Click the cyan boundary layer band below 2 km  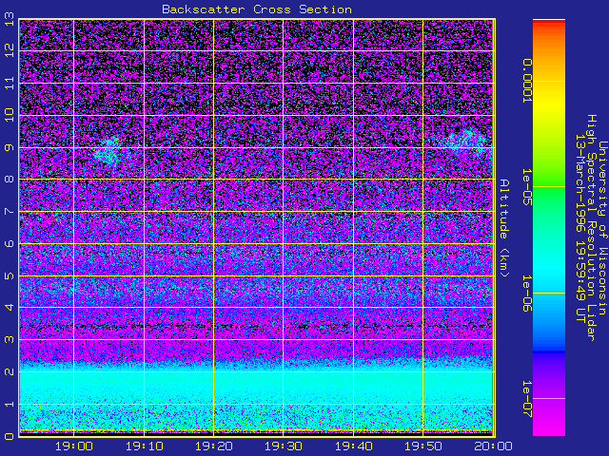(256, 388)
